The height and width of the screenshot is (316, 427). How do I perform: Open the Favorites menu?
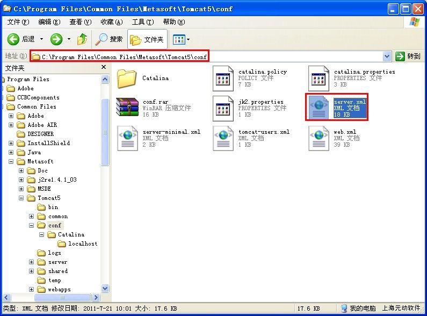coord(111,22)
